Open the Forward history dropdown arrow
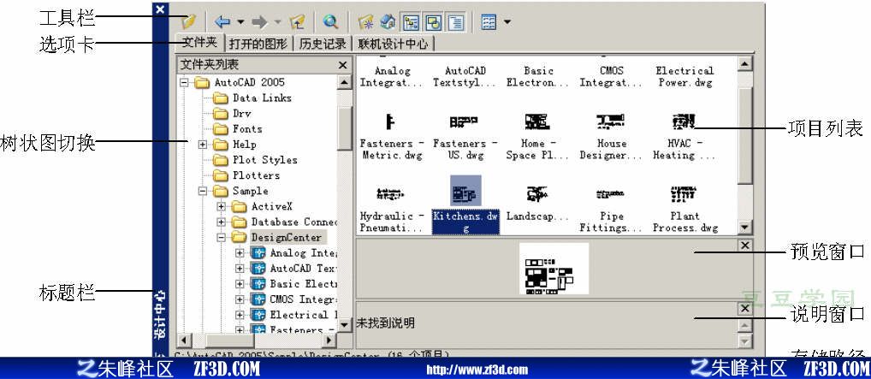 [278, 22]
